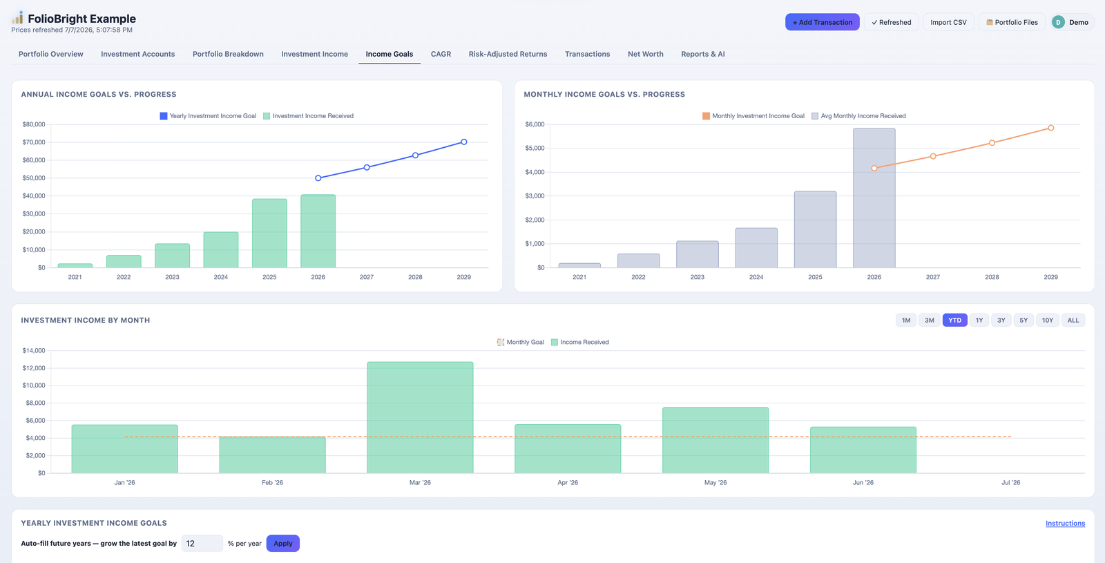The height and width of the screenshot is (563, 1105).
Task: Choose the 1Y time range
Action: 979,320
